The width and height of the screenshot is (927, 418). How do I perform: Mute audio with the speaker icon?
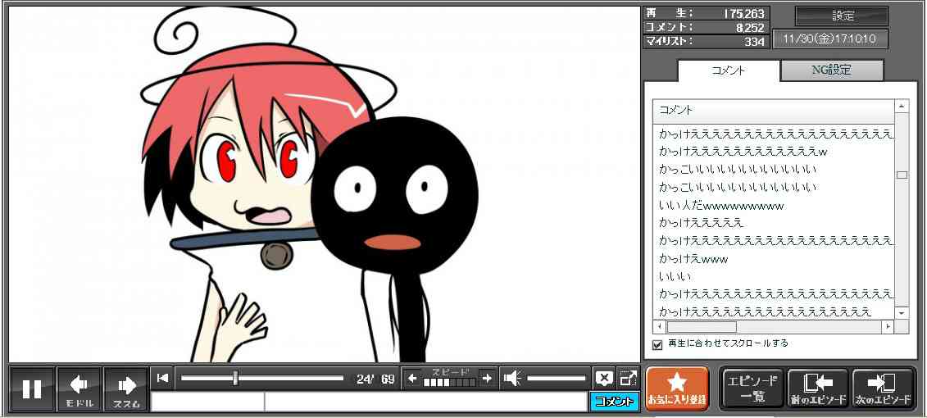coord(512,378)
